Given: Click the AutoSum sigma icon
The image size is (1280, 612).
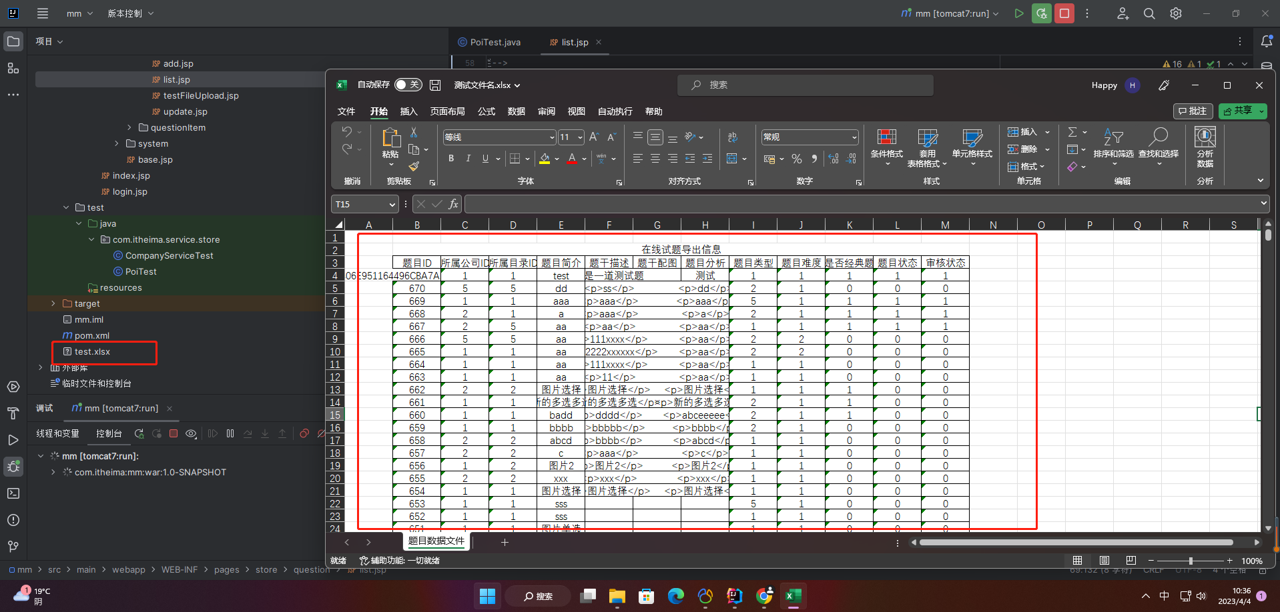Looking at the screenshot, I should [1072, 132].
